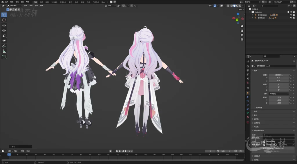
Task: Switch perspective/orthographic with grid icon
Action: [x=242, y=39]
